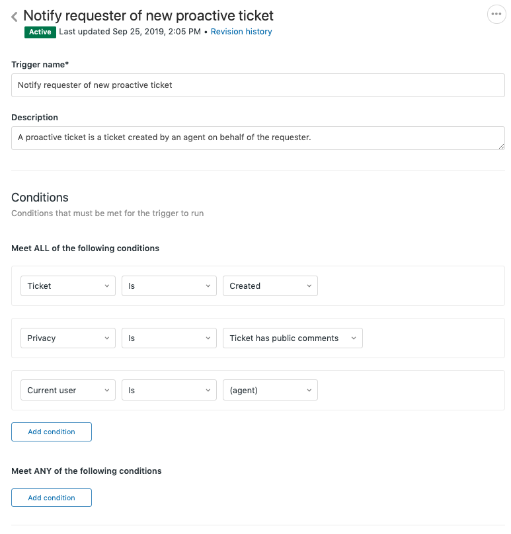This screenshot has height=534, width=511.
Task: Click the chevron arrow on (agent) dropdown
Action: 309,391
